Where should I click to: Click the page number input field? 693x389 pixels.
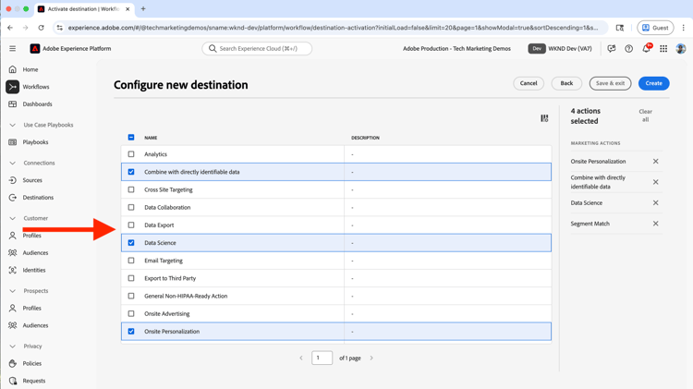[x=322, y=358]
